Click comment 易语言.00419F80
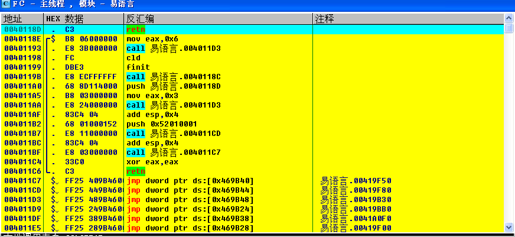 coord(356,190)
